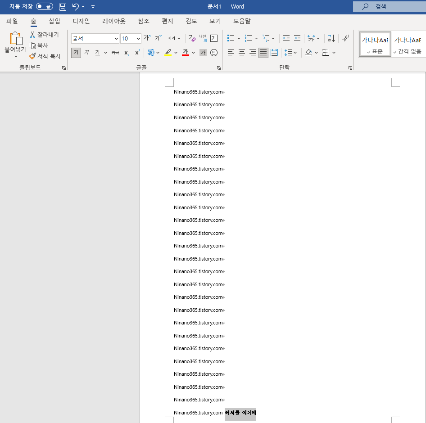Apply yellow text highlight color

tap(168, 53)
